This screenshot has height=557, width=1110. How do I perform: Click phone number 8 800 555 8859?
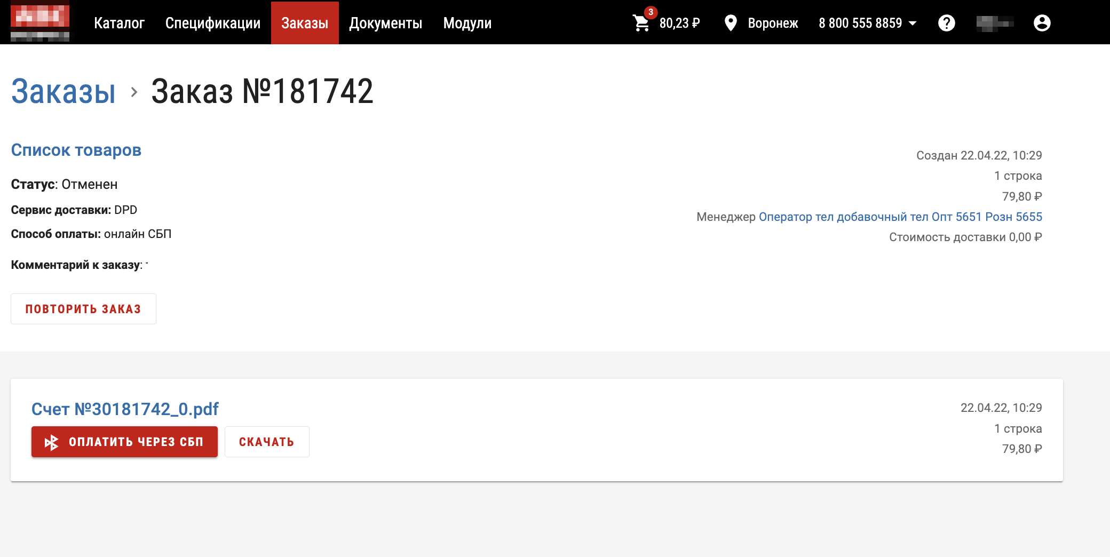click(860, 23)
